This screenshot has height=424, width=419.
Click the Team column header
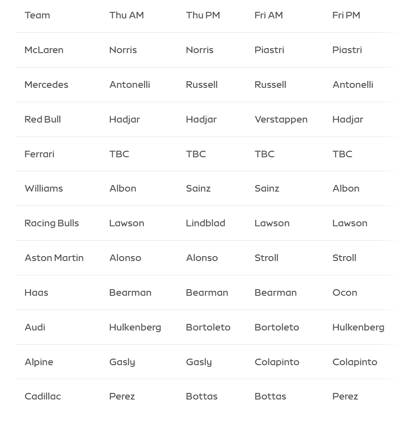point(37,15)
